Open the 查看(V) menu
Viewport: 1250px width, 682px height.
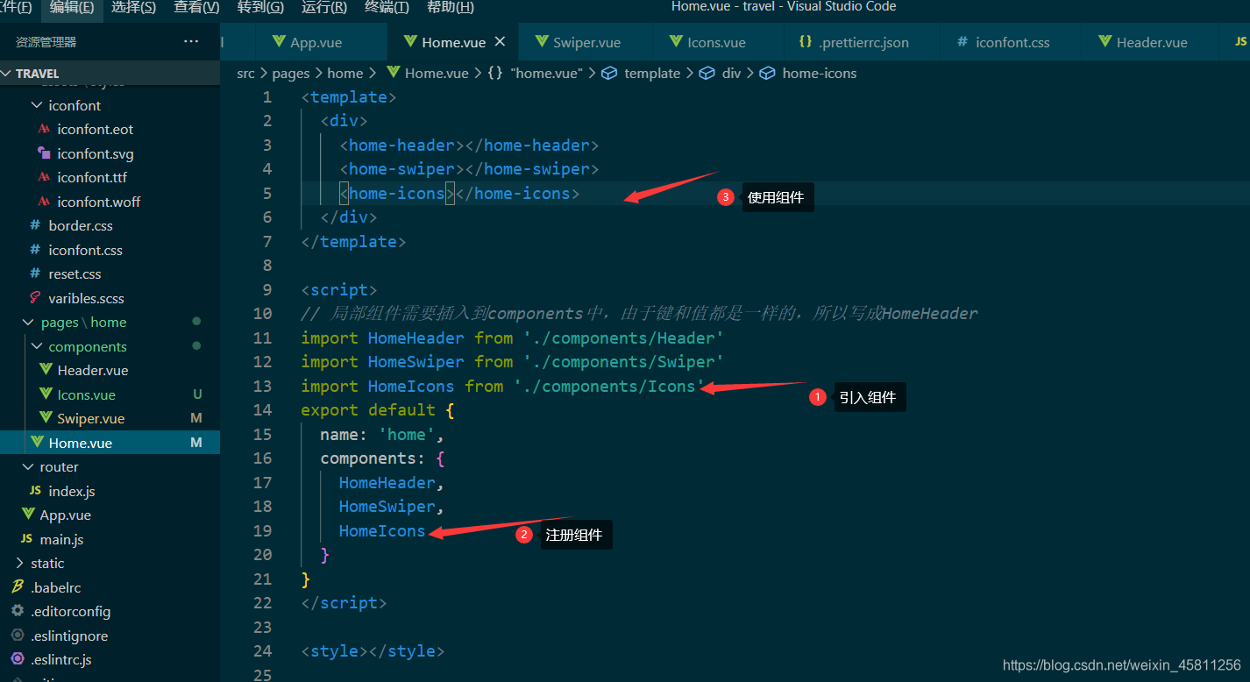(x=196, y=7)
